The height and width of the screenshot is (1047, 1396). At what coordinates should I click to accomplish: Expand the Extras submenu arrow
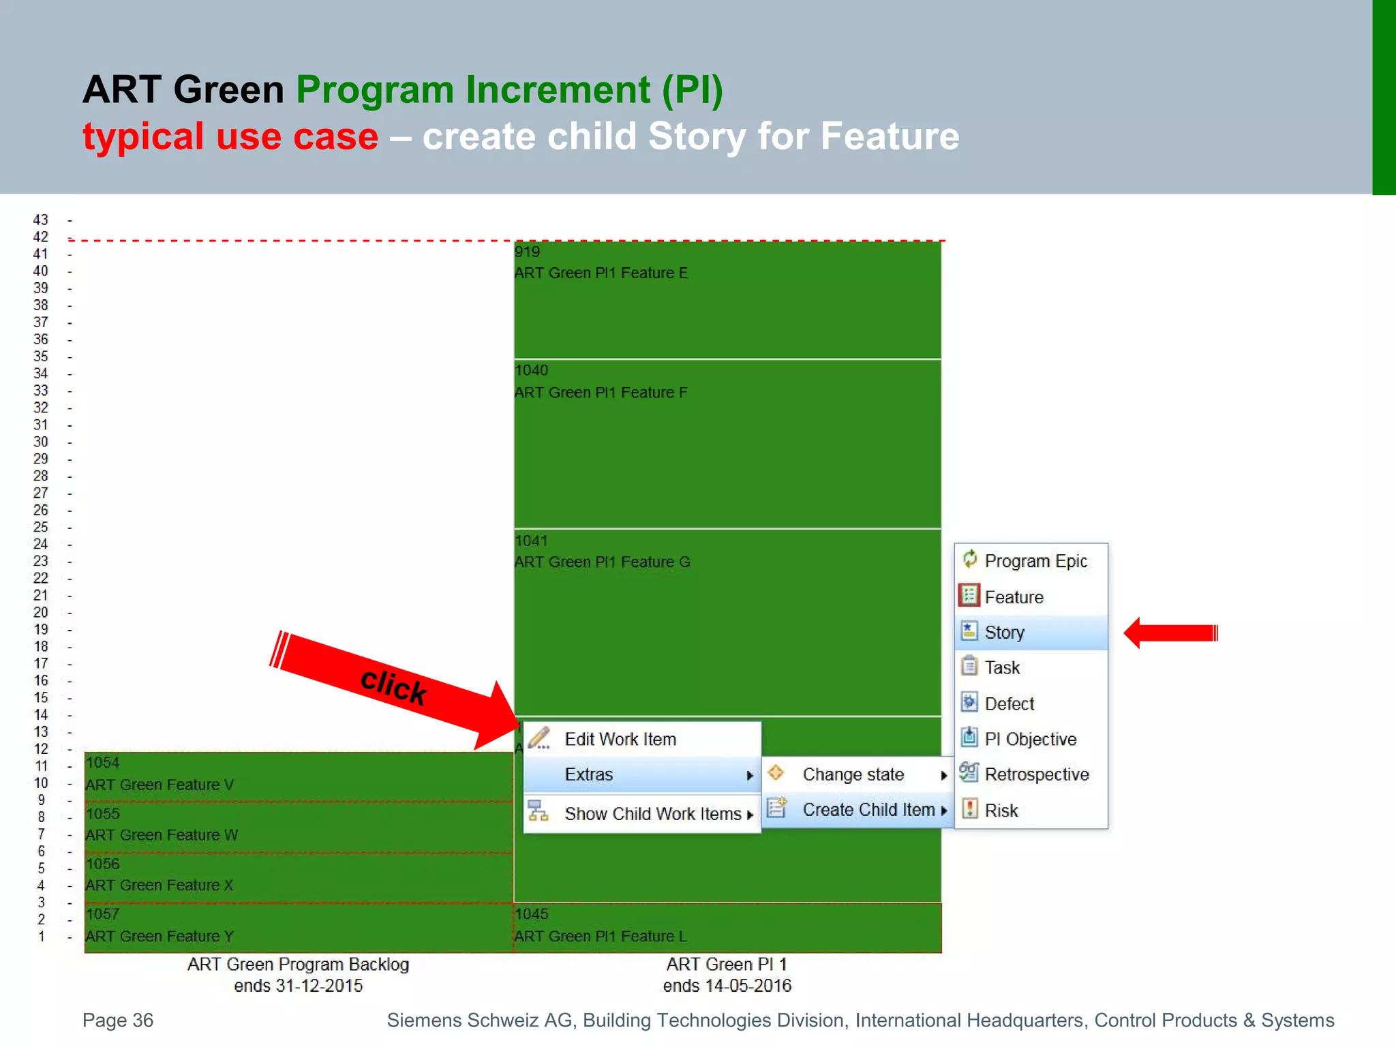(749, 775)
